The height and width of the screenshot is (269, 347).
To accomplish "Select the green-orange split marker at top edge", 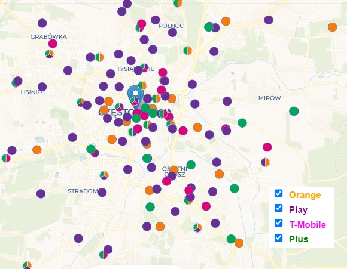I will click(178, 3).
